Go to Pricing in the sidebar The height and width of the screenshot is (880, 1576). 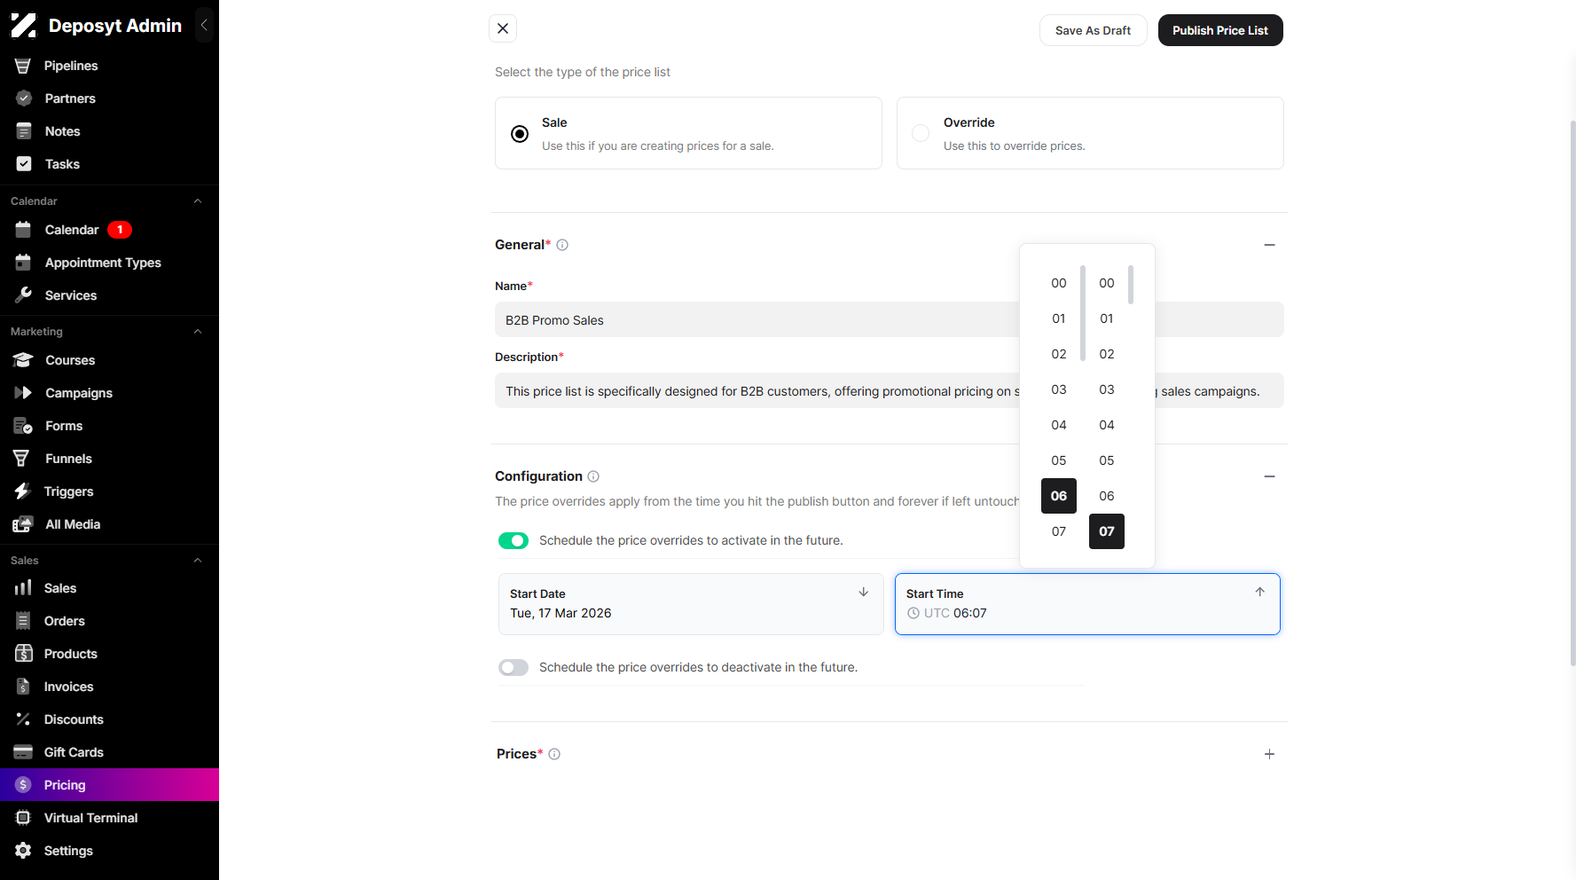coord(109,785)
